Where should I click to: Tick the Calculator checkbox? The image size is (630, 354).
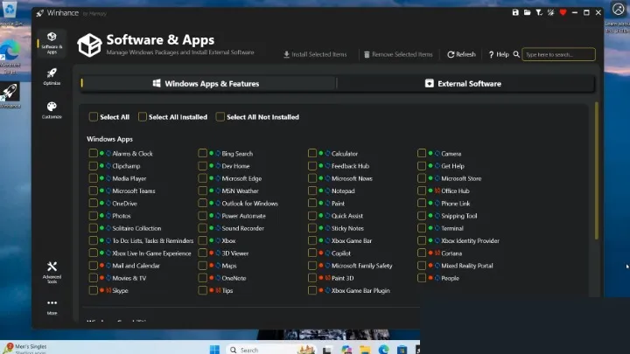(x=312, y=153)
